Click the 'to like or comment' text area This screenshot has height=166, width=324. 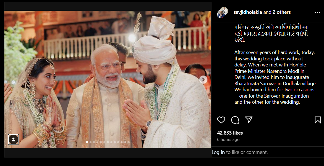click(247, 152)
